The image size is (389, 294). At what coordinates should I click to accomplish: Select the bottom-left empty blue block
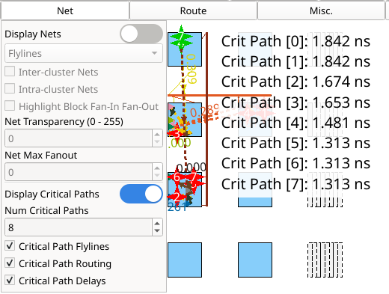coord(185,260)
